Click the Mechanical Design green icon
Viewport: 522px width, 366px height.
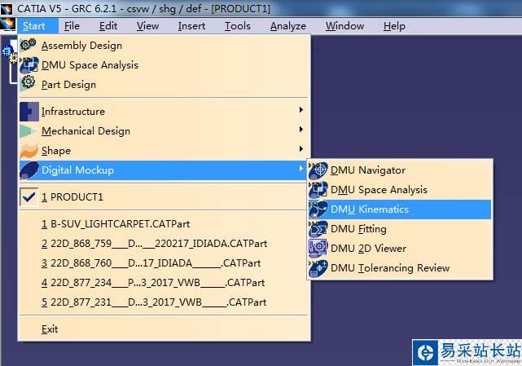coord(29,131)
